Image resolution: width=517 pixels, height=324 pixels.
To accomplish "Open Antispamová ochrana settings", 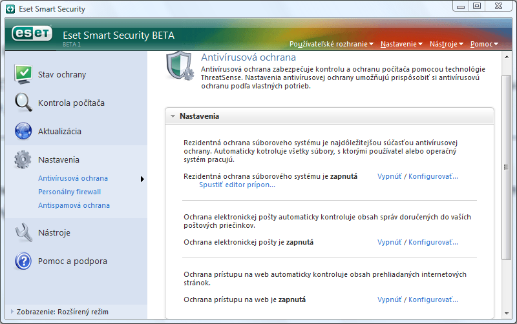I will pos(74,205).
